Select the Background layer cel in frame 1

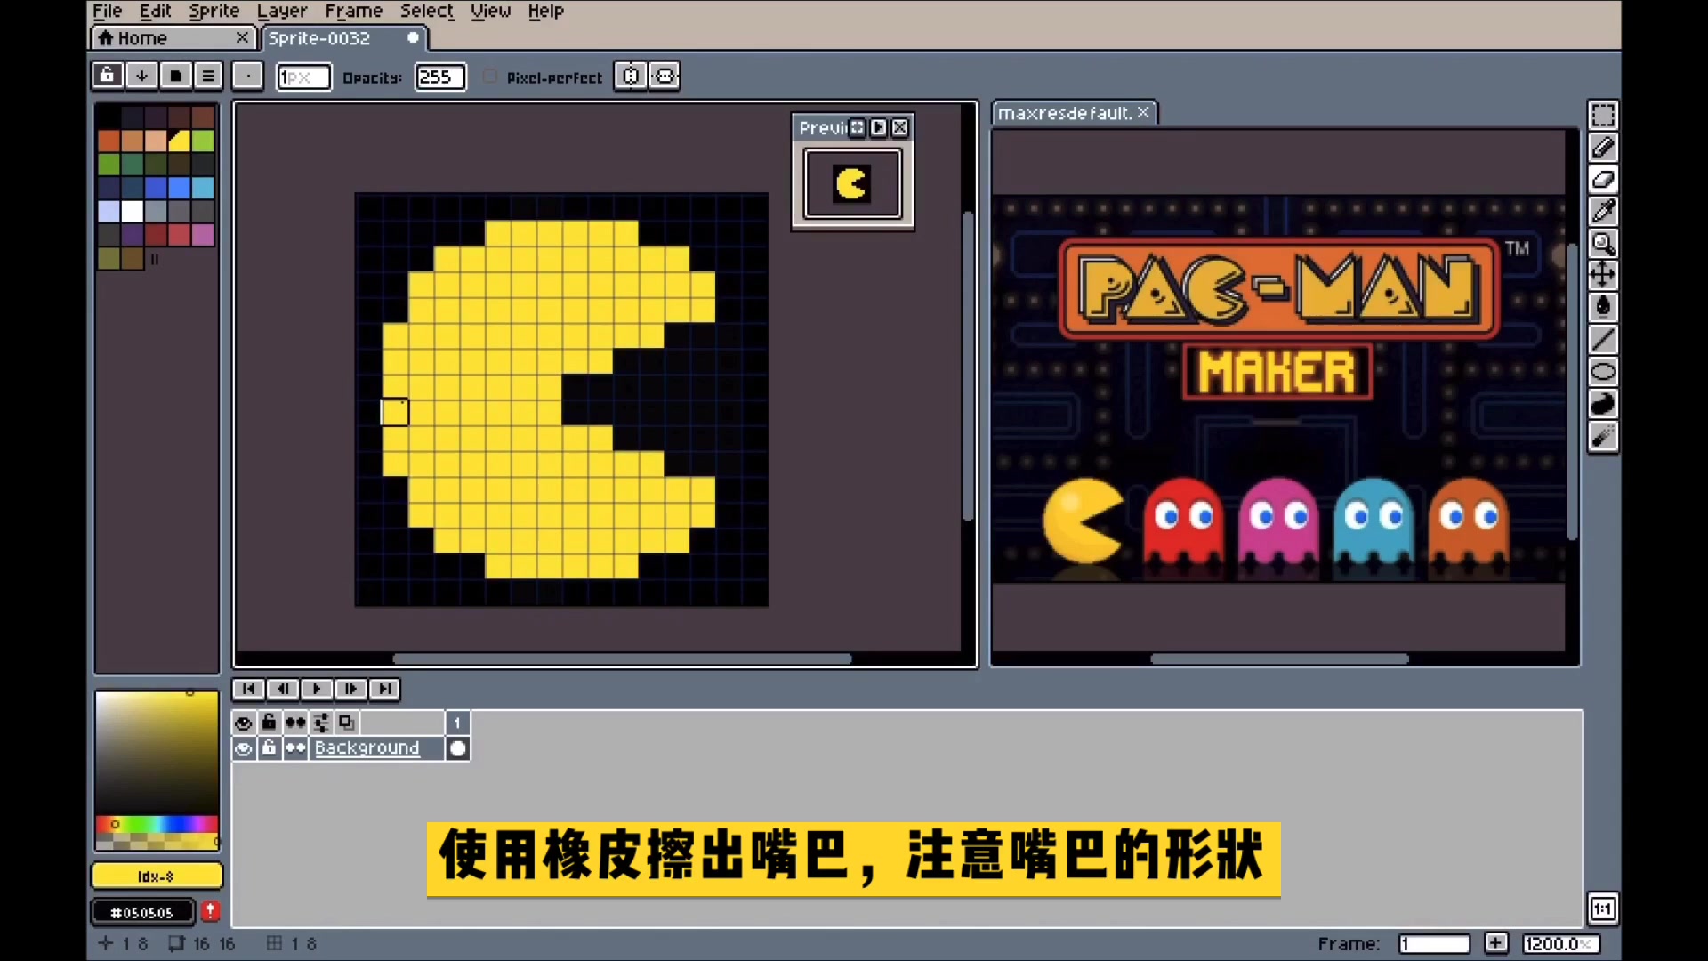(457, 748)
